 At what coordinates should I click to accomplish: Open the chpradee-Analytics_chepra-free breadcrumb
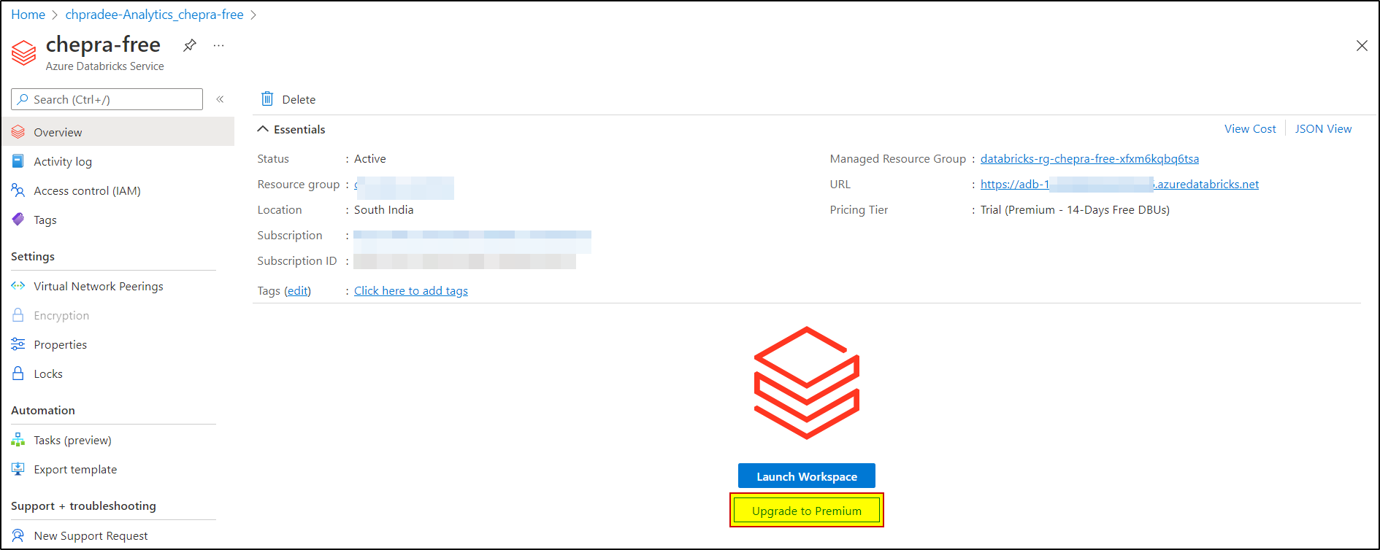point(154,15)
